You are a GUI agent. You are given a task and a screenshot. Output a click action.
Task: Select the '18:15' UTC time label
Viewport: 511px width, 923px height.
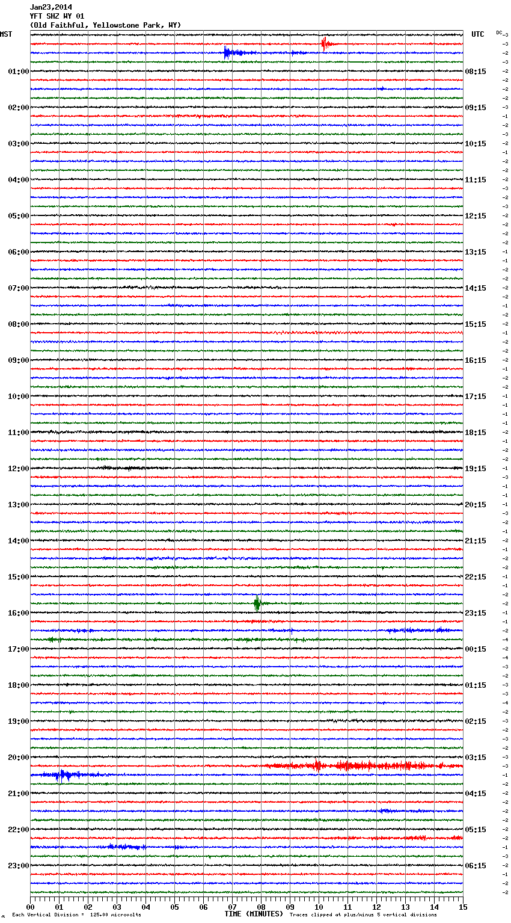point(476,433)
